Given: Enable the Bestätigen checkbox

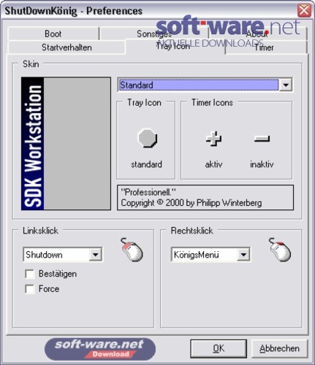Looking at the screenshot, I should click(x=30, y=274).
